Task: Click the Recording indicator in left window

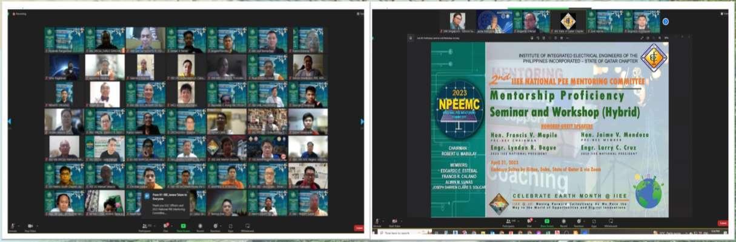Action: [19, 14]
